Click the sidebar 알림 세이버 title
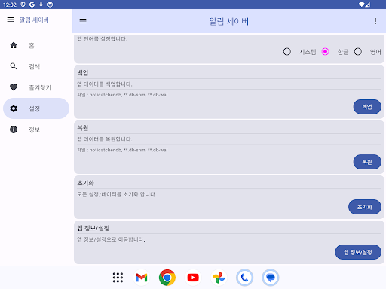This screenshot has height=289, width=386. click(x=34, y=20)
